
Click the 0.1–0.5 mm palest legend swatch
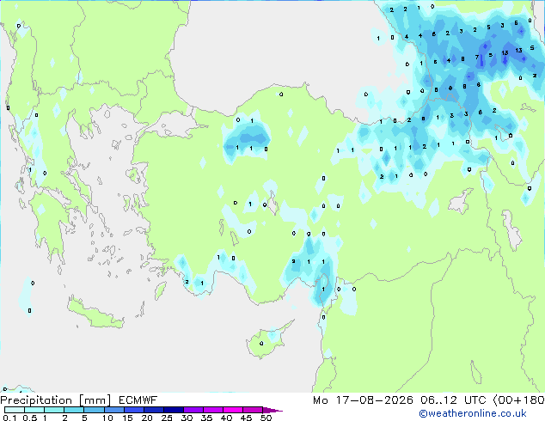coord(15,410)
